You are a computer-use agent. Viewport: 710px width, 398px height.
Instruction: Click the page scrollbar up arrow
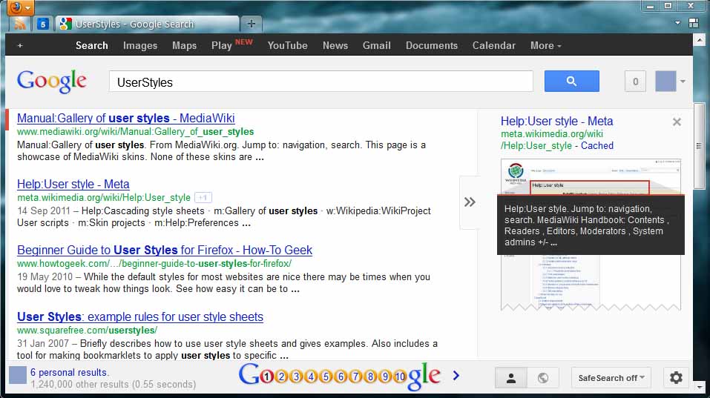click(x=699, y=41)
